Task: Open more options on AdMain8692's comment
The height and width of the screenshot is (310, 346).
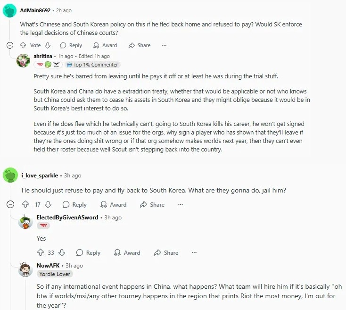Action: pyautogui.click(x=164, y=45)
